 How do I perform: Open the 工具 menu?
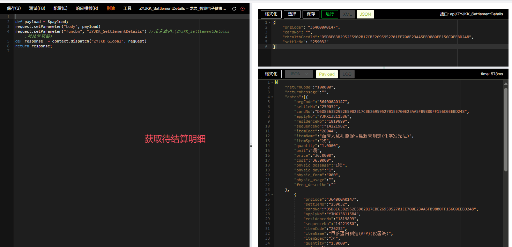(127, 8)
